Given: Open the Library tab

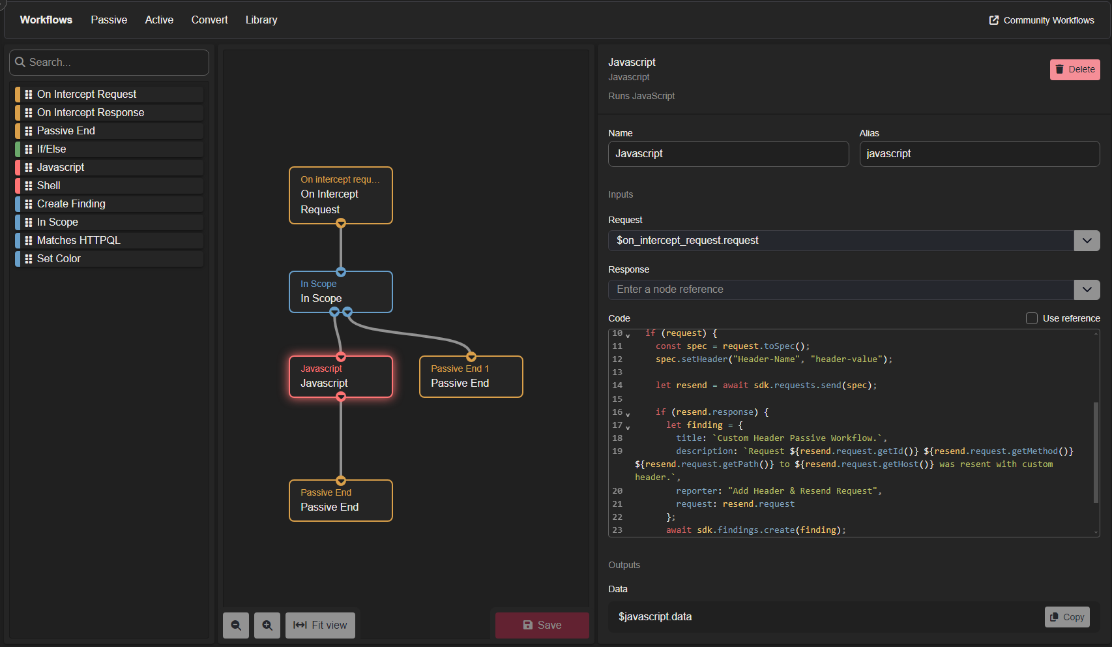Looking at the screenshot, I should [x=261, y=20].
